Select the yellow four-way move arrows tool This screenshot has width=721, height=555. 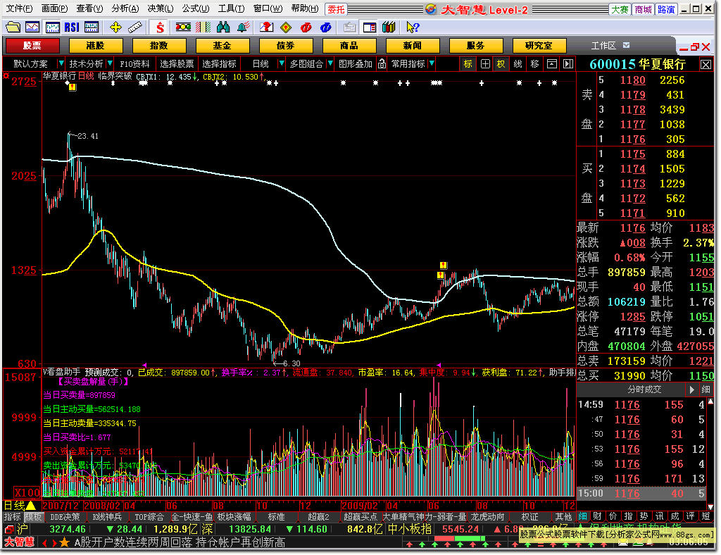click(x=115, y=27)
